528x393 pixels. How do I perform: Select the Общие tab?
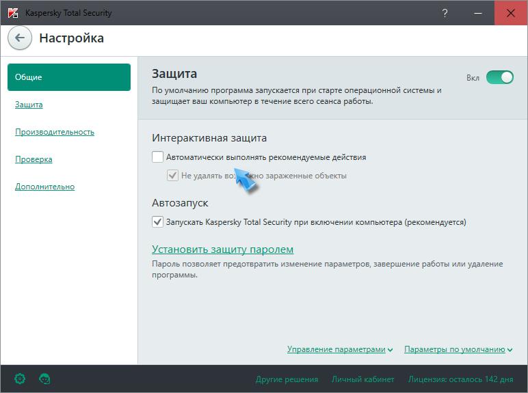[x=69, y=77]
